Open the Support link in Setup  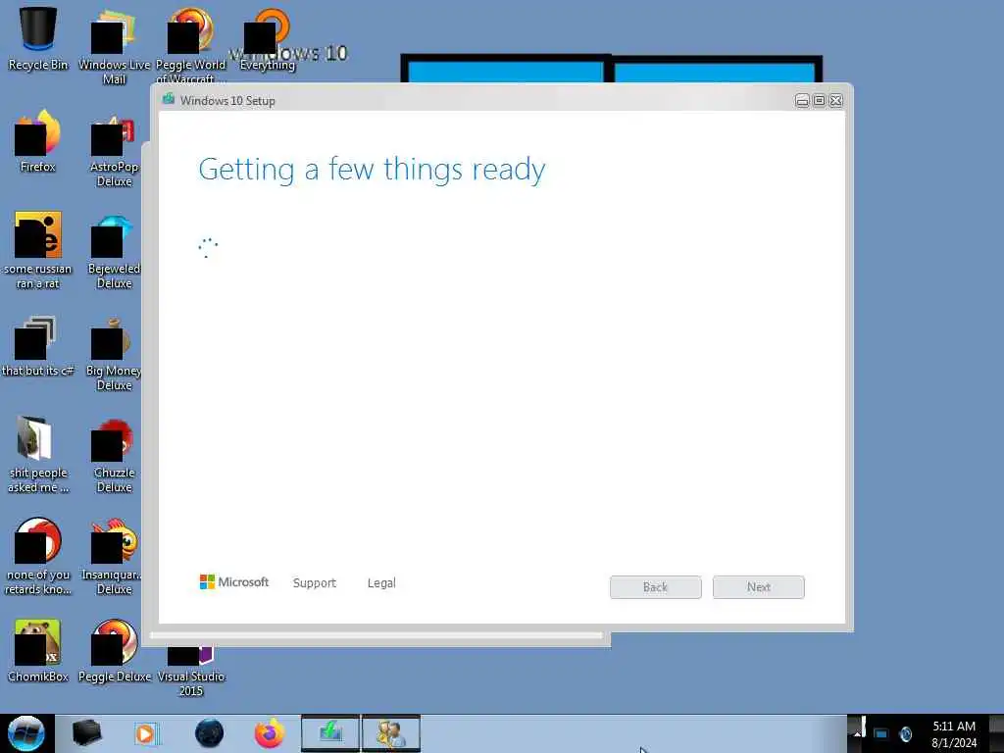(x=315, y=582)
